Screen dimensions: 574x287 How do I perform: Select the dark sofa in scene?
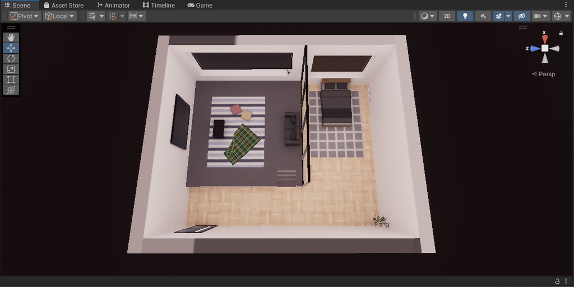(293, 128)
